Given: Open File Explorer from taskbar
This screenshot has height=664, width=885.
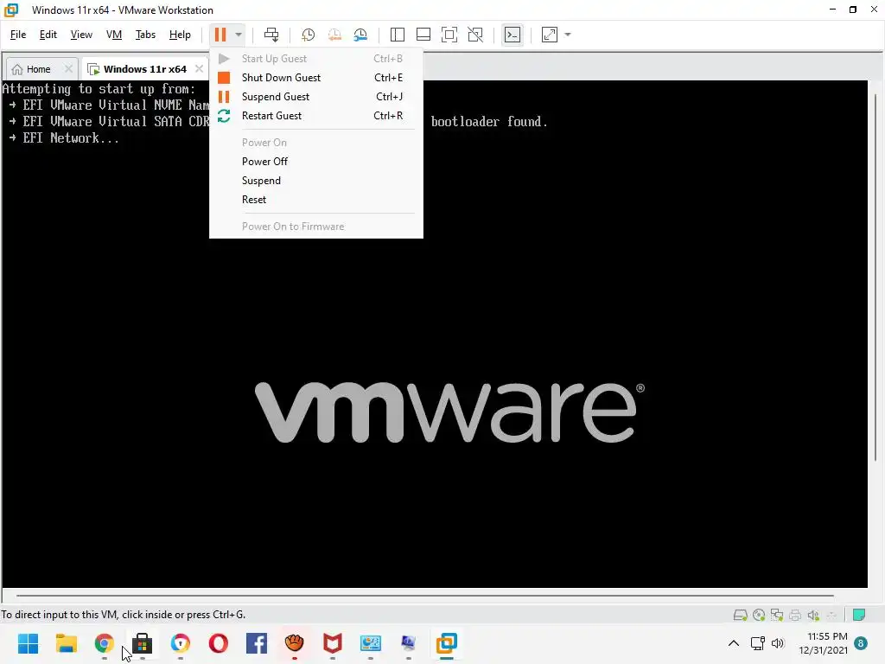Looking at the screenshot, I should 66,643.
